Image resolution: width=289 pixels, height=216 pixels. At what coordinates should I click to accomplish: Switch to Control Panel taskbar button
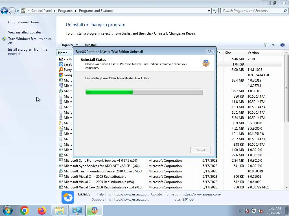(x=77, y=210)
